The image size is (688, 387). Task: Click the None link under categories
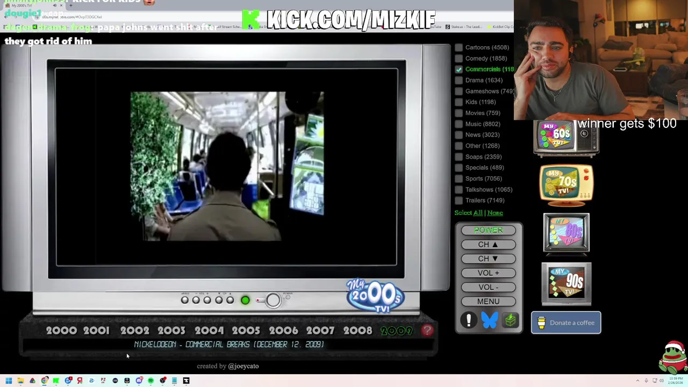495,213
